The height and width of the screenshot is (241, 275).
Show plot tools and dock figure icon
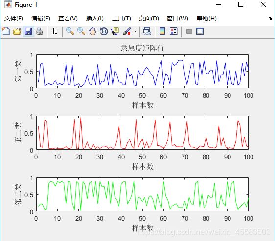point(200,32)
